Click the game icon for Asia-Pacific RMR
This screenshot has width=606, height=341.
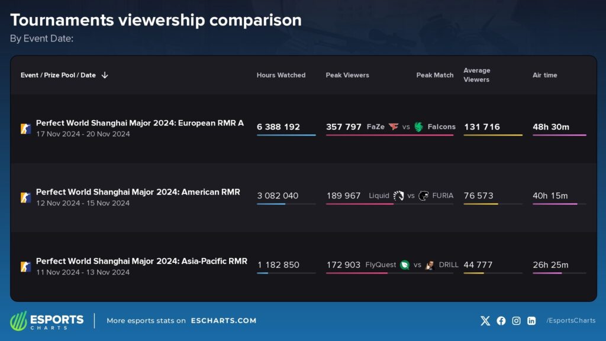25,267
